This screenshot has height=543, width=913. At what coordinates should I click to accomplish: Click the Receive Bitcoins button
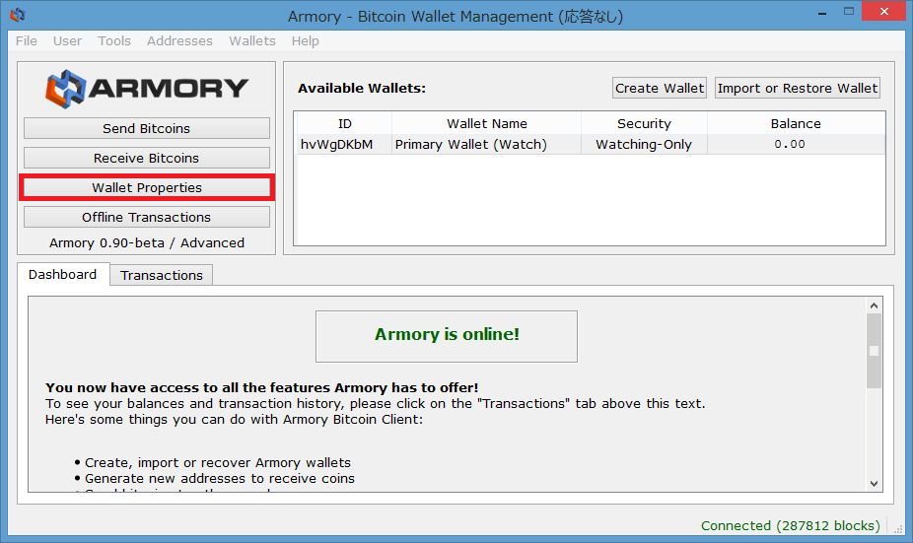point(147,158)
